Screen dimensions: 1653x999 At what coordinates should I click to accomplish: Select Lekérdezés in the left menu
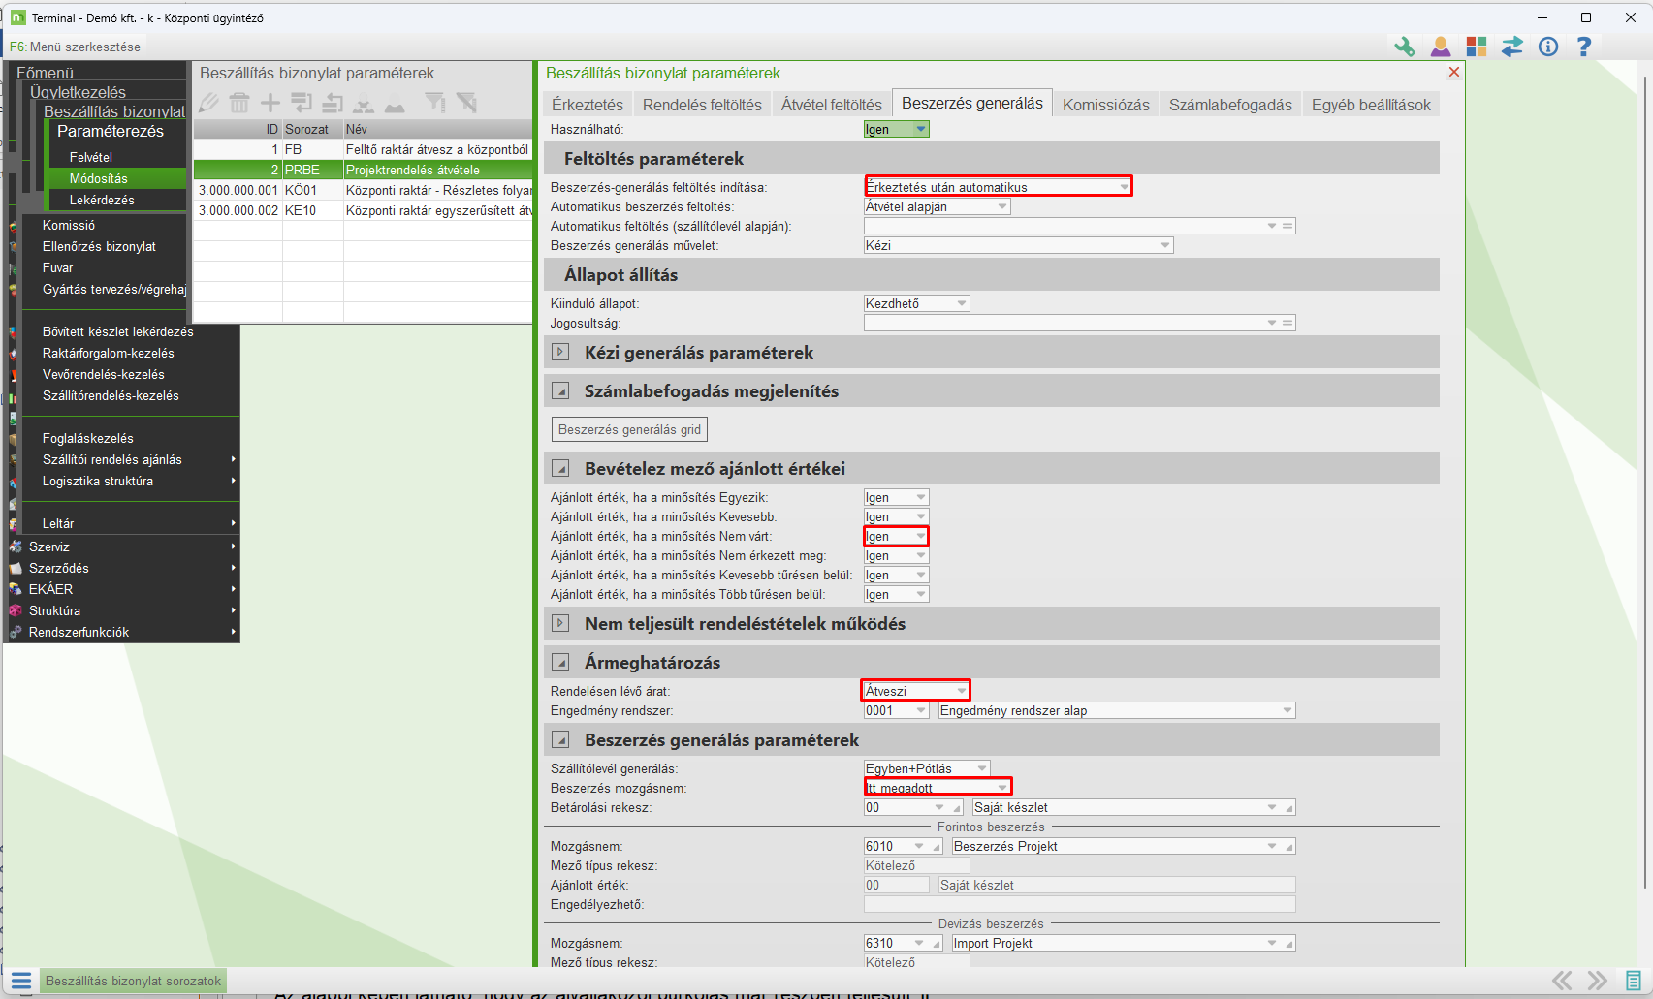click(102, 200)
